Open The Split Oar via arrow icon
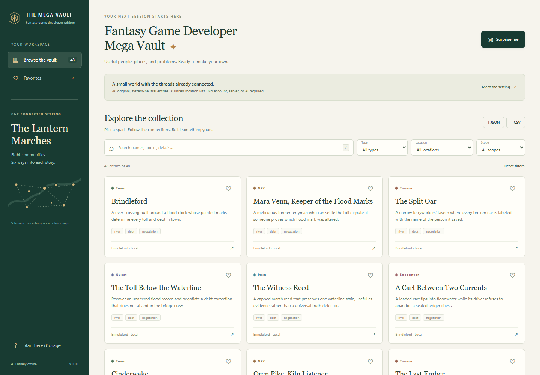The width and height of the screenshot is (540, 375). (516, 248)
